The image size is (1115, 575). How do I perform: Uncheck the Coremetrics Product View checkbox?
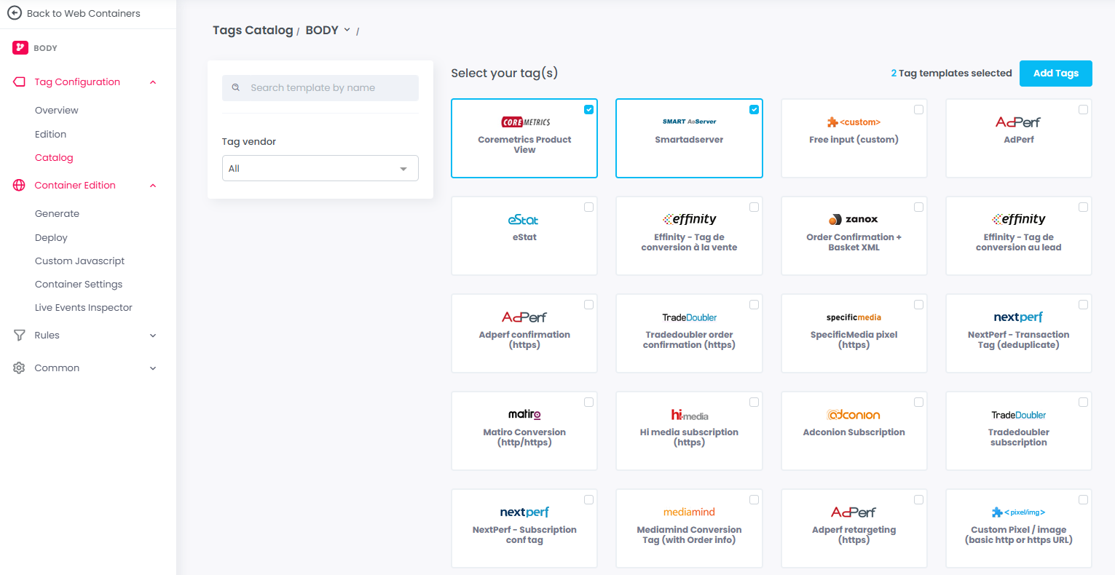click(588, 110)
